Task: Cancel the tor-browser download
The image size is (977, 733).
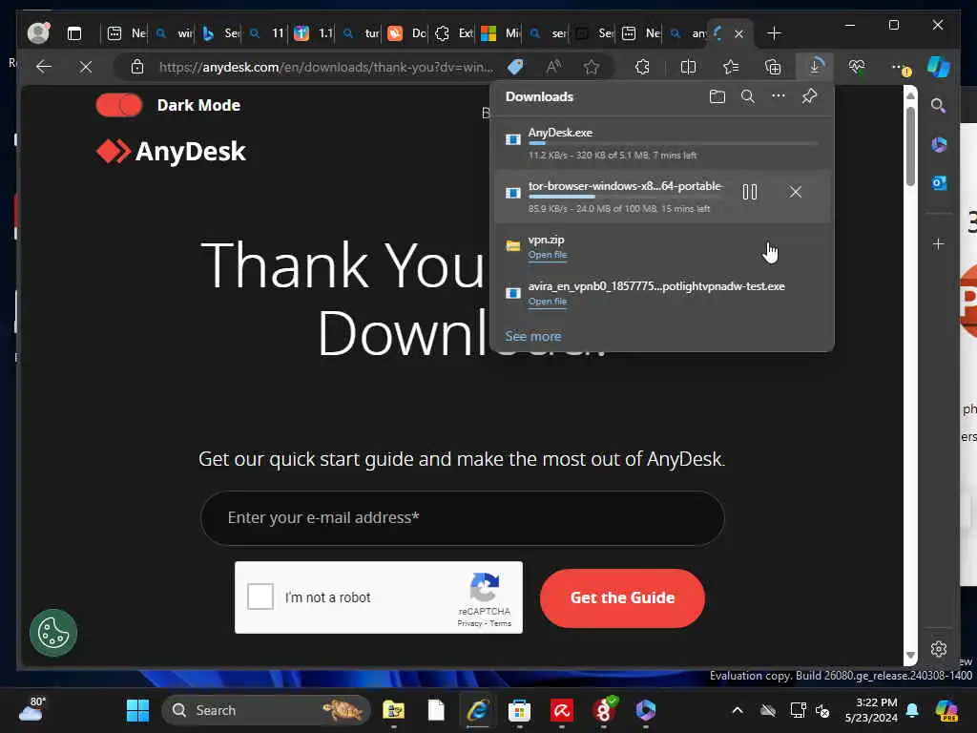Action: (x=795, y=192)
